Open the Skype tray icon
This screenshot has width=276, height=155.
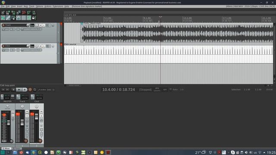pos(233,152)
